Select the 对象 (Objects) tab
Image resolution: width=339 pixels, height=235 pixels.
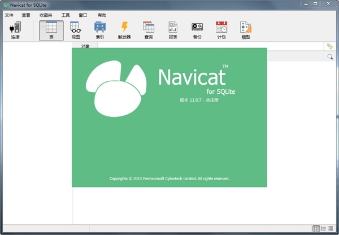pos(85,46)
